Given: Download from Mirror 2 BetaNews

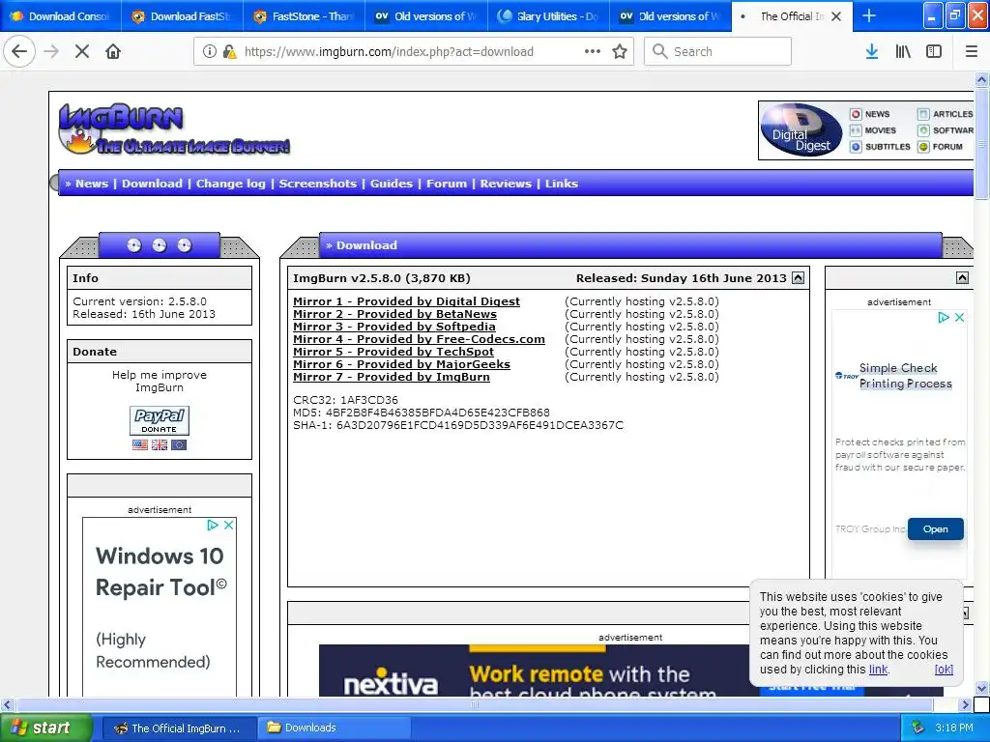Looking at the screenshot, I should 394,314.
